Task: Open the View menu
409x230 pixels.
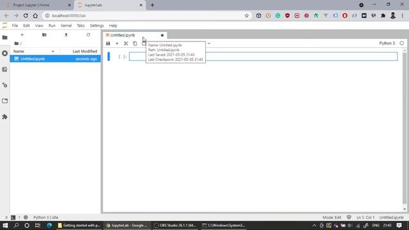Action: [x=39, y=26]
